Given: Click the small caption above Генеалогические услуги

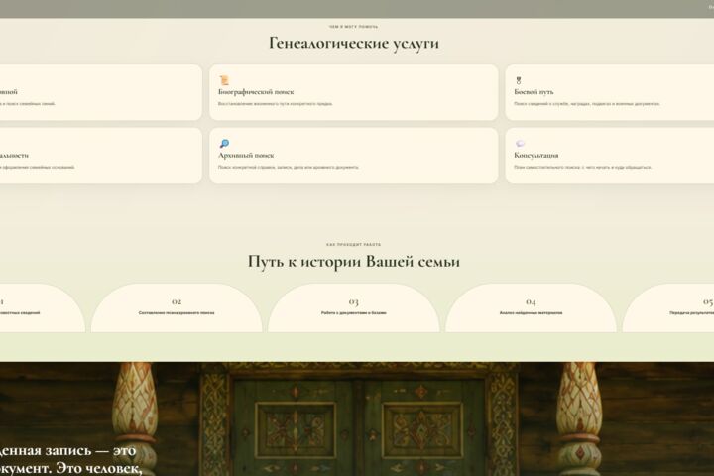Looking at the screenshot, I should [353, 27].
